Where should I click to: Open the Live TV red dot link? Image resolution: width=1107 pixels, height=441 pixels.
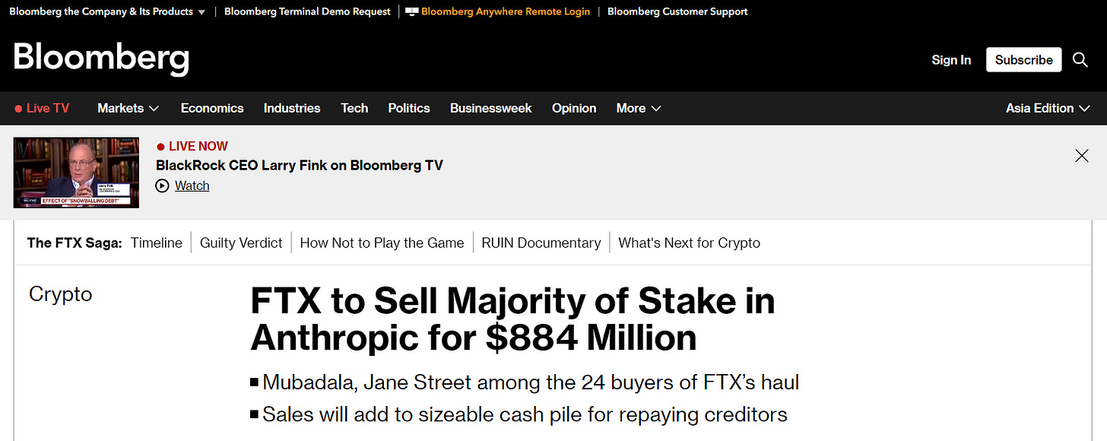[x=42, y=108]
